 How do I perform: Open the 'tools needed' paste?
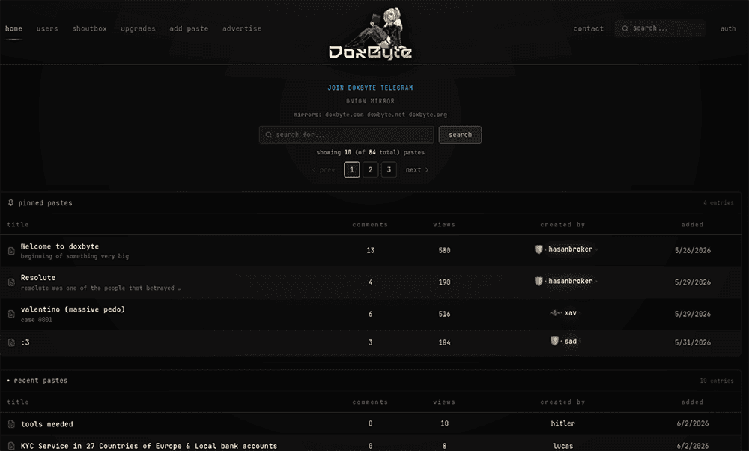tap(46, 424)
